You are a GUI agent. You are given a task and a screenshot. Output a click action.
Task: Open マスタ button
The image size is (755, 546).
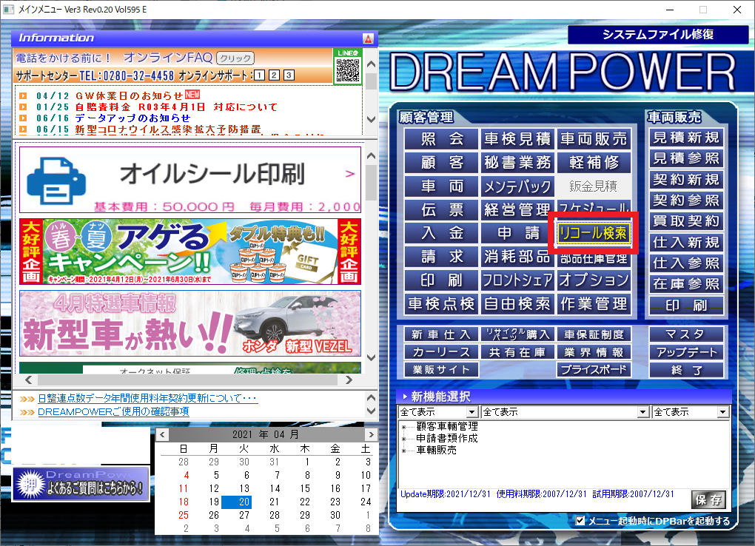[x=686, y=334]
